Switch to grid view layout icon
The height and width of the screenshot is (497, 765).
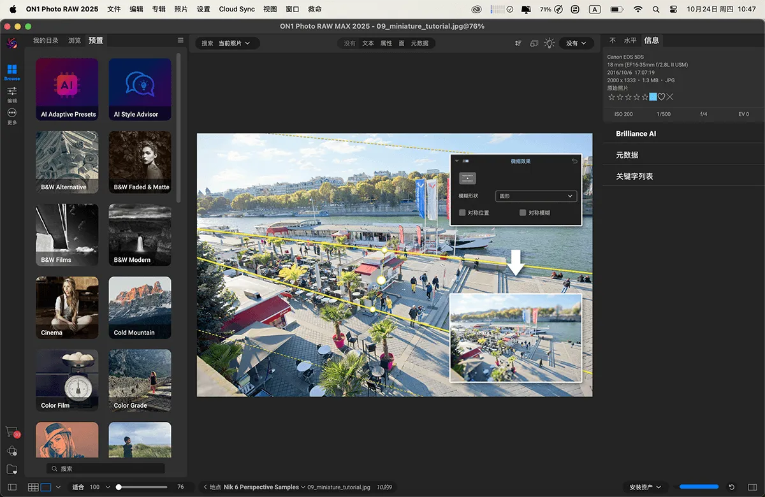[x=33, y=487]
